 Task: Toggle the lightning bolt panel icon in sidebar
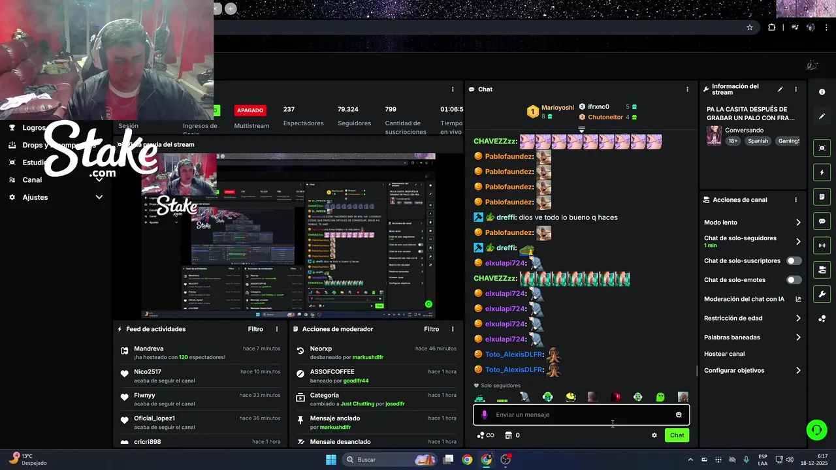[822, 173]
